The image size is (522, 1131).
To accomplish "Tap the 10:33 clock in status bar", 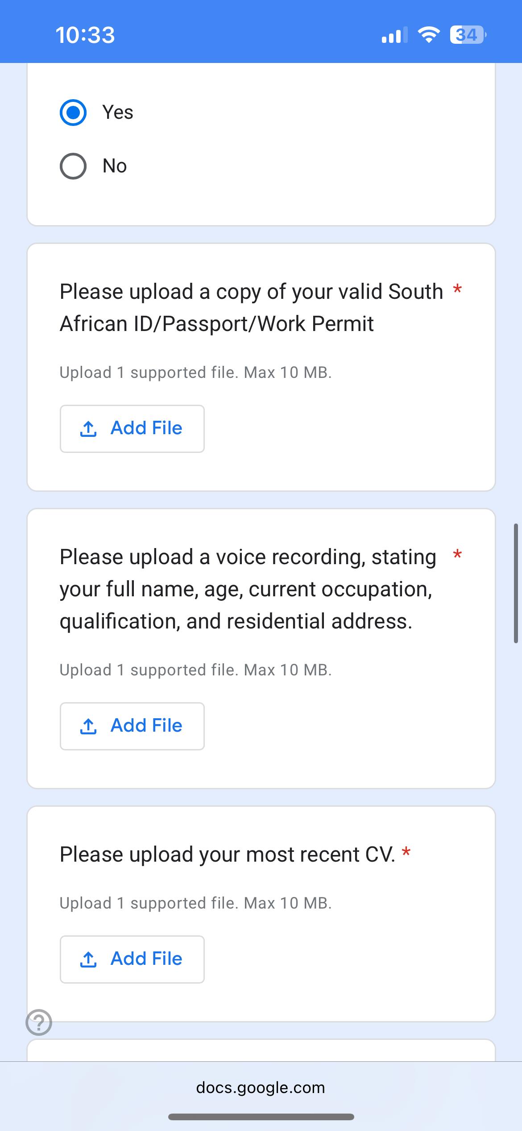I will coord(85,35).
